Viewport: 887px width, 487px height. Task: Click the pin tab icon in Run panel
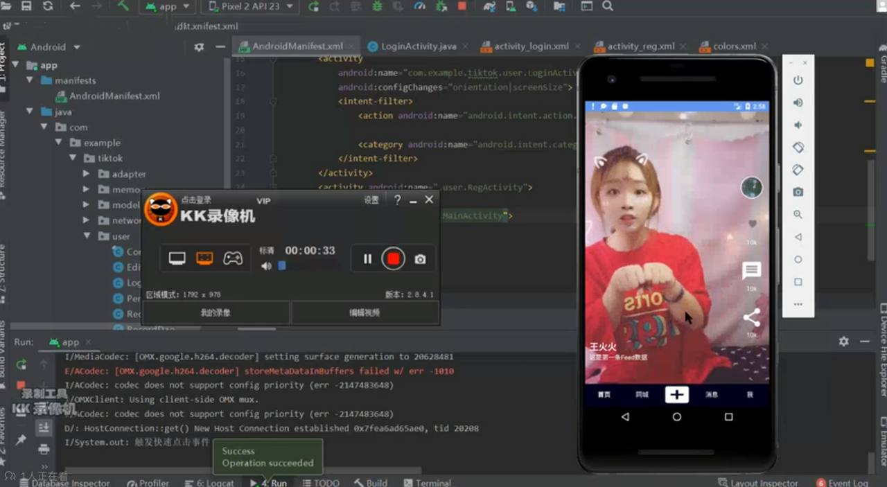pyautogui.click(x=21, y=440)
